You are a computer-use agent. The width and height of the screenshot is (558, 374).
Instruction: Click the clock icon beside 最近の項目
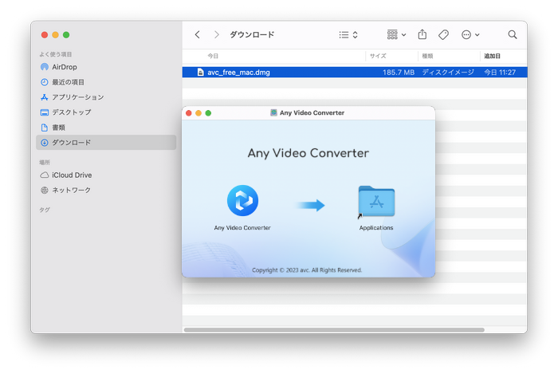tap(45, 82)
